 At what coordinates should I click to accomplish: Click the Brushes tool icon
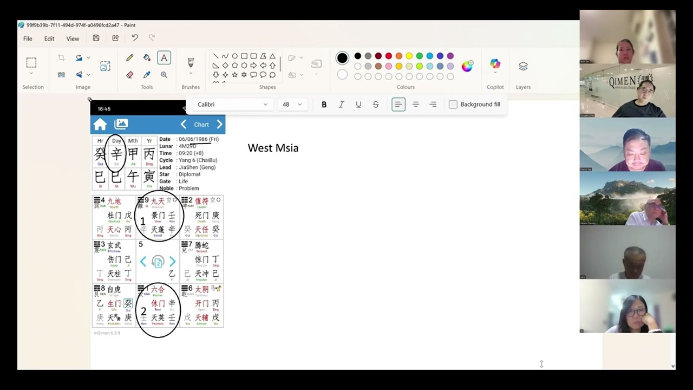tap(191, 62)
